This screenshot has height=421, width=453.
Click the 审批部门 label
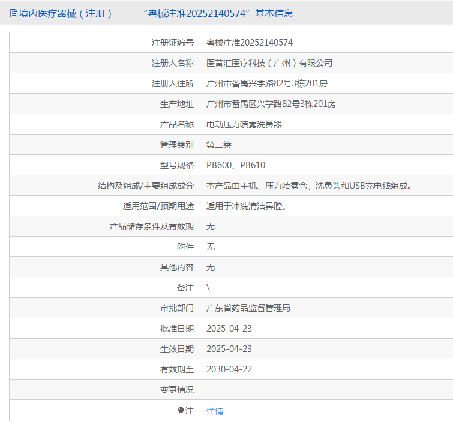(x=177, y=308)
